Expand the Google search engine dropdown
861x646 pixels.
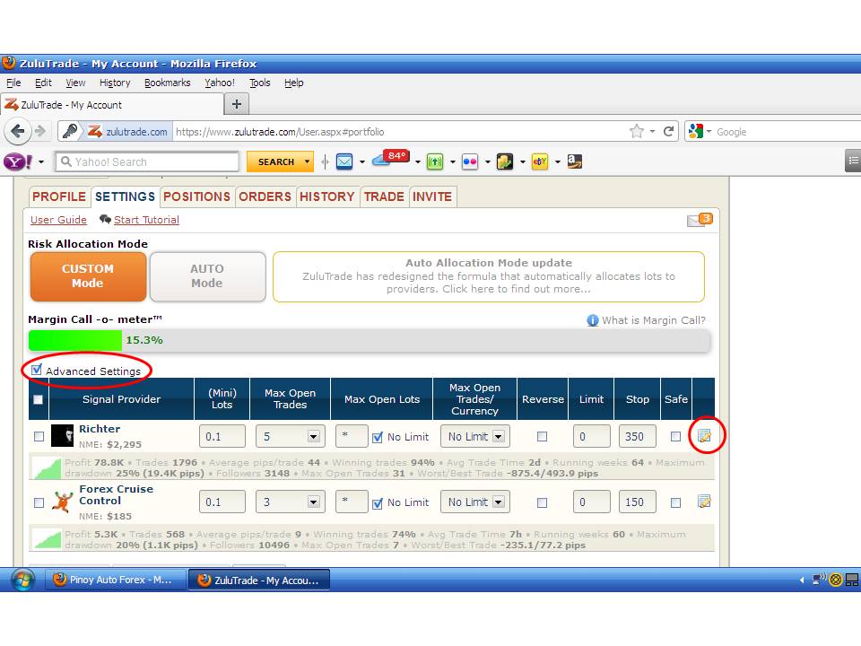(709, 131)
